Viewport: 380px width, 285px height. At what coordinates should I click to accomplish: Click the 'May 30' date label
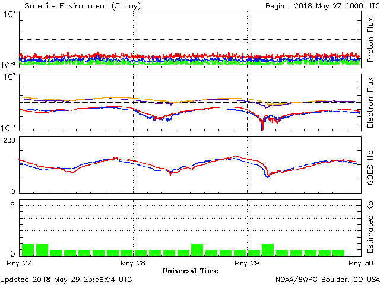361,263
